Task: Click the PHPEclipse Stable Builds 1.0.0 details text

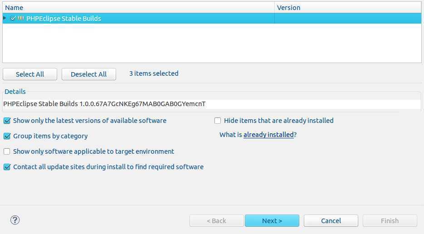Action: [x=104, y=104]
